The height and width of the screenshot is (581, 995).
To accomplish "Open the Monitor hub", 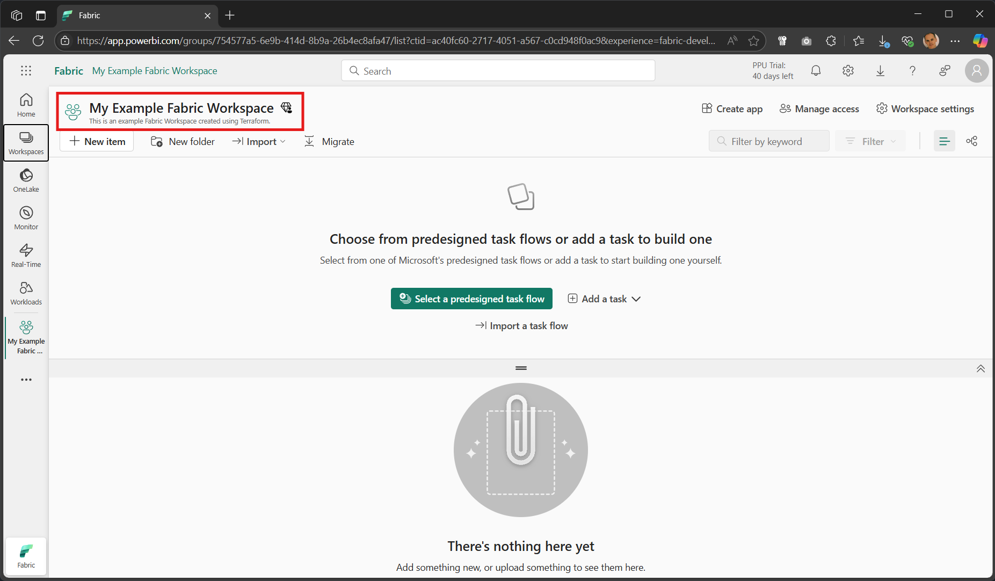I will 26,218.
